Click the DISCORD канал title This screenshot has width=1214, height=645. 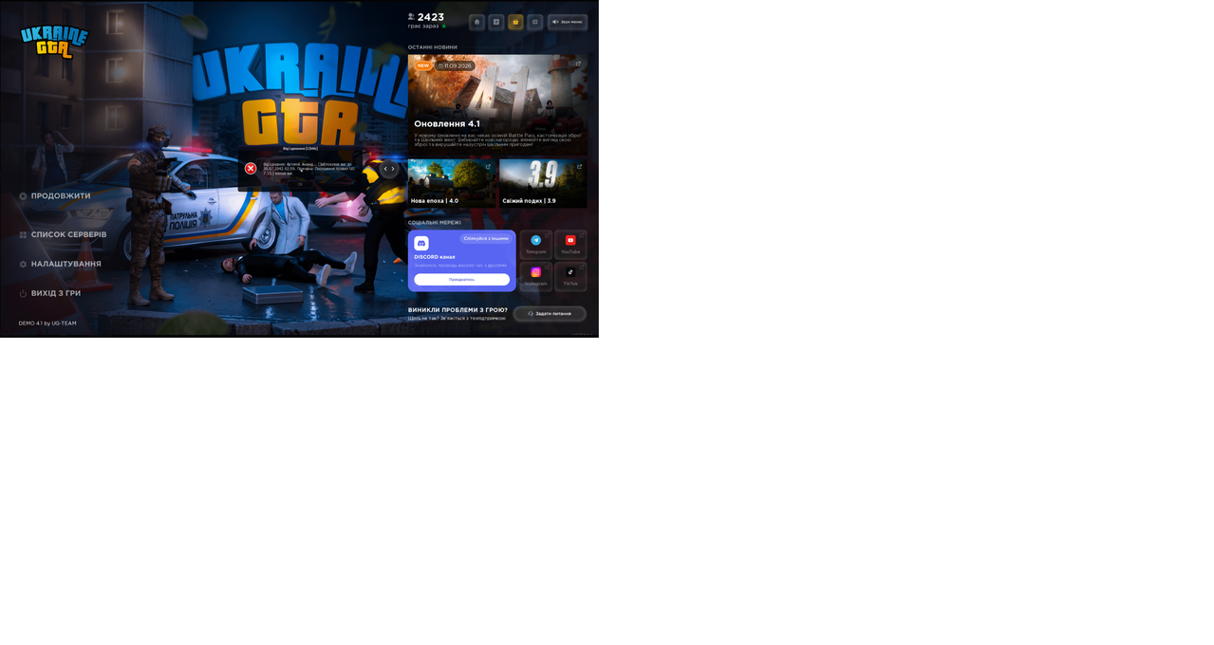(x=435, y=257)
